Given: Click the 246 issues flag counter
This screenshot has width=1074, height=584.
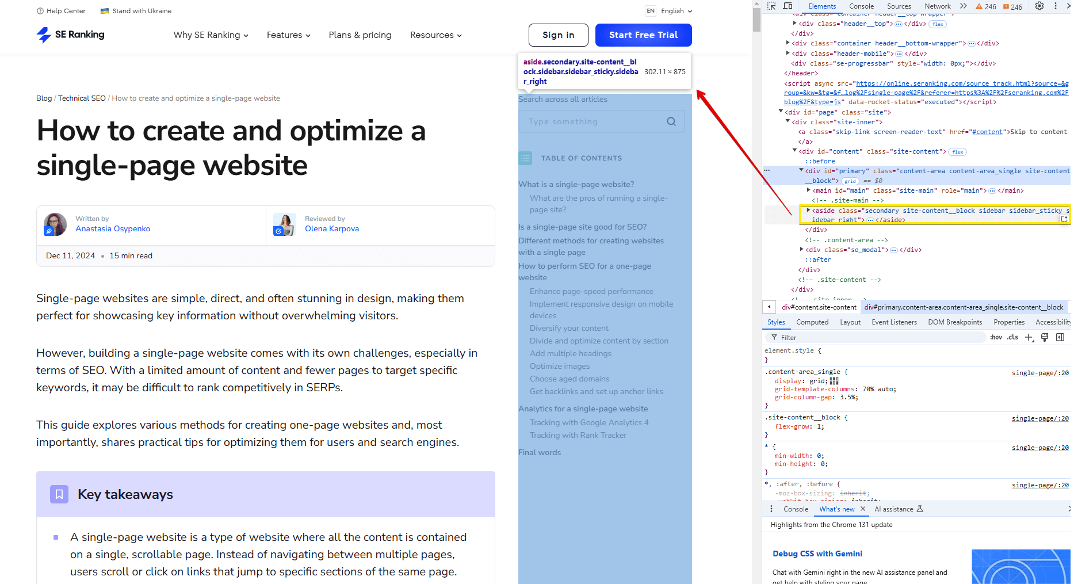Looking at the screenshot, I should 1012,7.
